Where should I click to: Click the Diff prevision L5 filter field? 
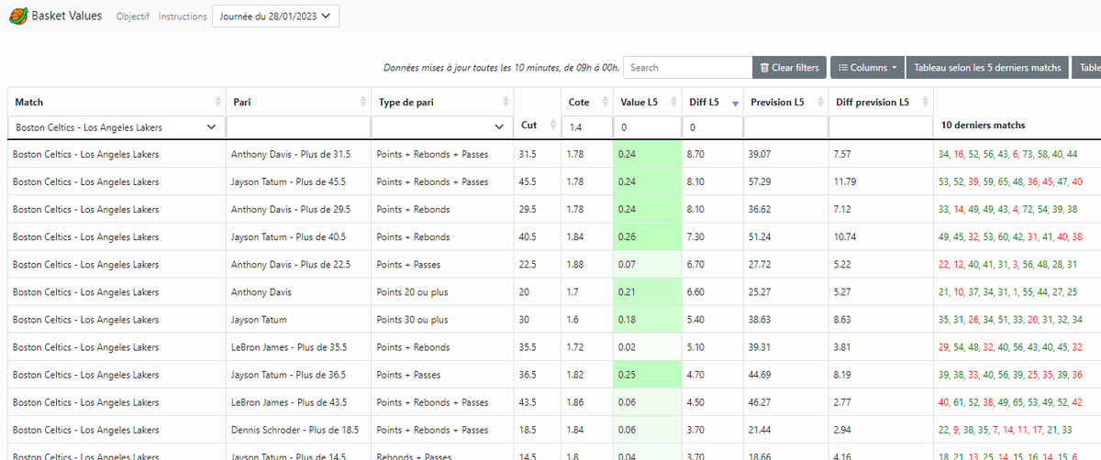pyautogui.click(x=881, y=126)
